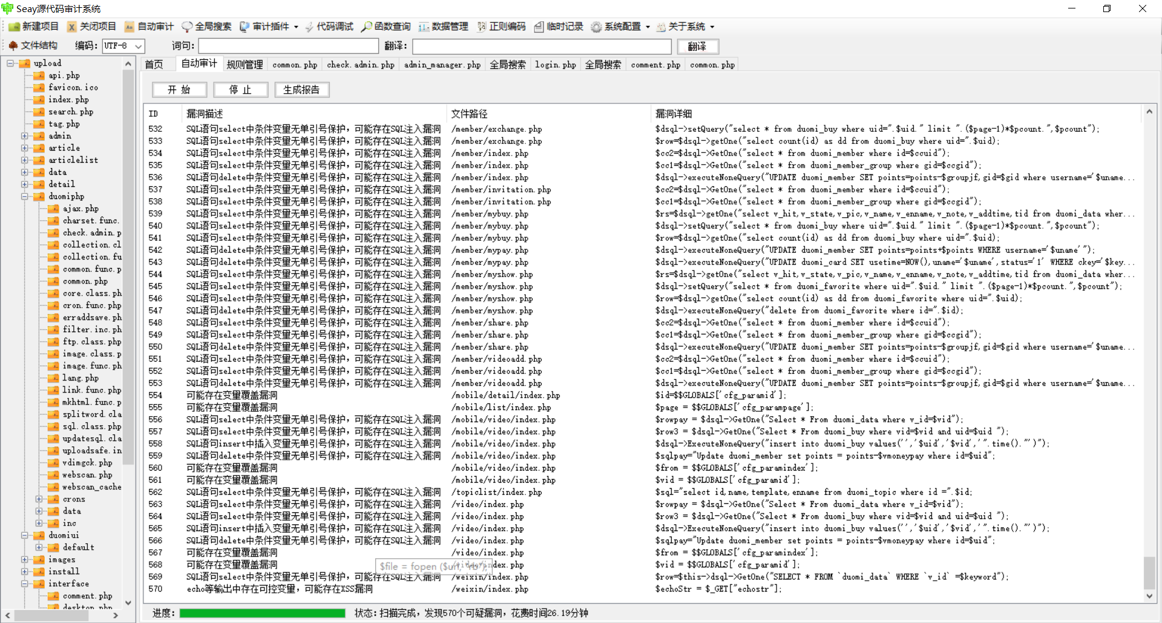This screenshot has height=623, width=1162.
Task: Open the 关于系统 dropdown
Action: [685, 27]
